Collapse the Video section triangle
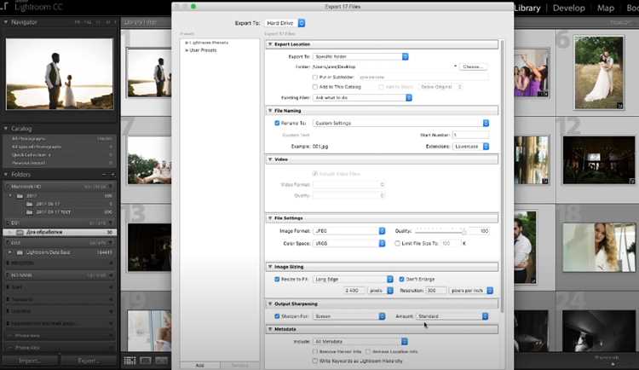Screen dimensions: 639x370 coord(270,159)
